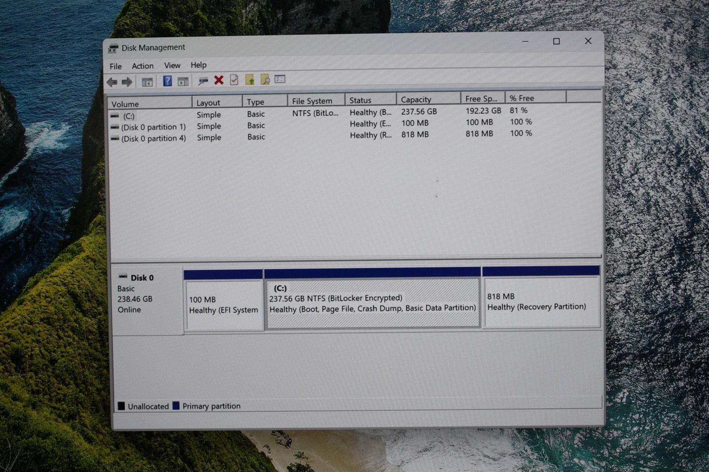Sort by the % Free column header
This screenshot has height=472, width=709.
536,98
